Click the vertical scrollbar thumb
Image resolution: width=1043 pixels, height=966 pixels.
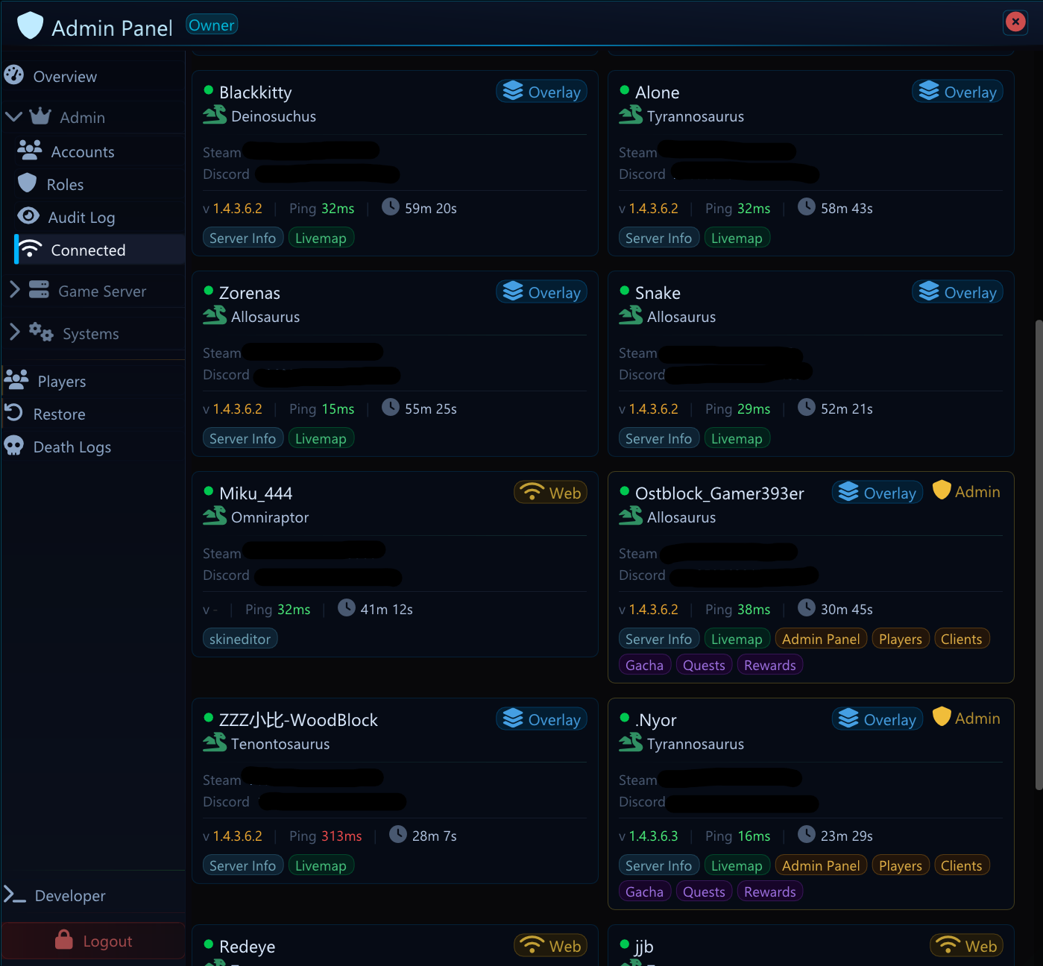[x=1039, y=555]
